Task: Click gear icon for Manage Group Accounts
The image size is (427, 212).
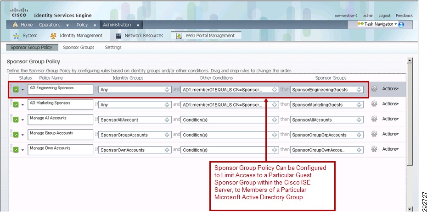Action: pos(374,134)
